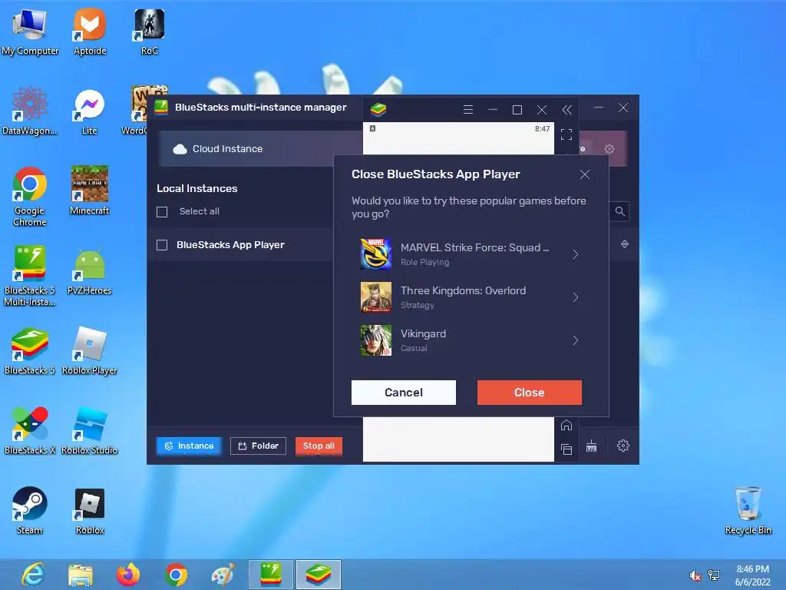Image resolution: width=786 pixels, height=590 pixels.
Task: Select the Google Chrome desktop icon
Action: (30, 197)
